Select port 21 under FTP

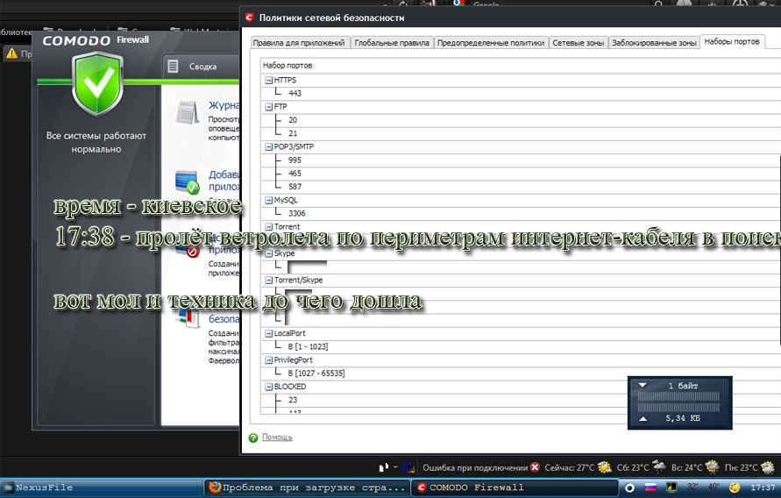(x=293, y=133)
